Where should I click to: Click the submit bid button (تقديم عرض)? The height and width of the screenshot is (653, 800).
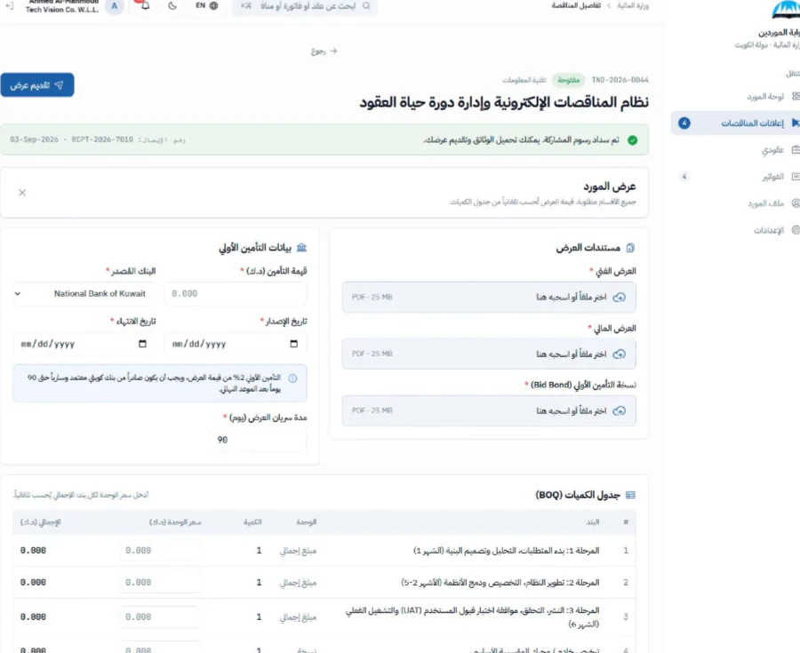(37, 85)
